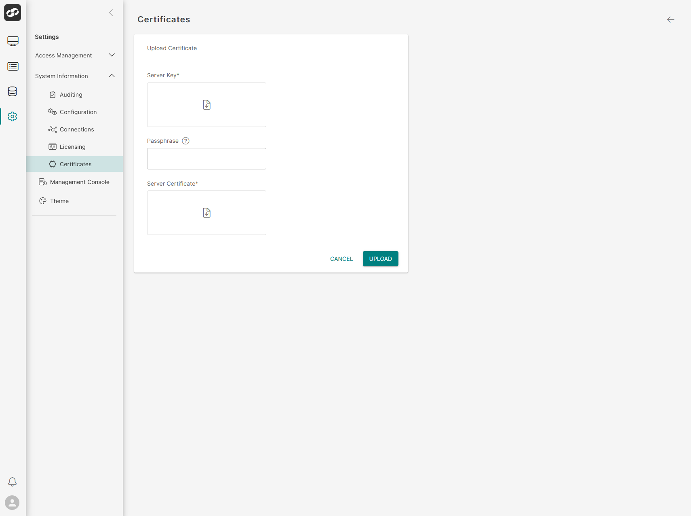The width and height of the screenshot is (691, 516).
Task: Open Connections settings page
Action: click(x=74, y=129)
